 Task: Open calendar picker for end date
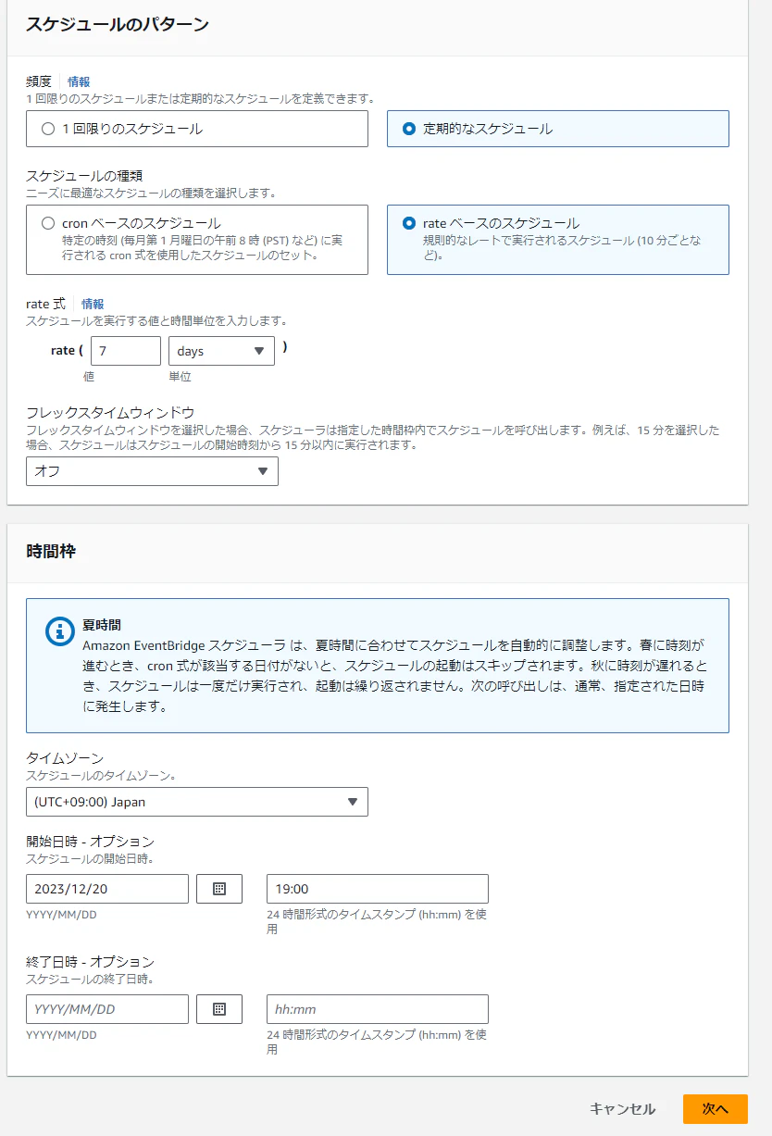[x=219, y=1009]
